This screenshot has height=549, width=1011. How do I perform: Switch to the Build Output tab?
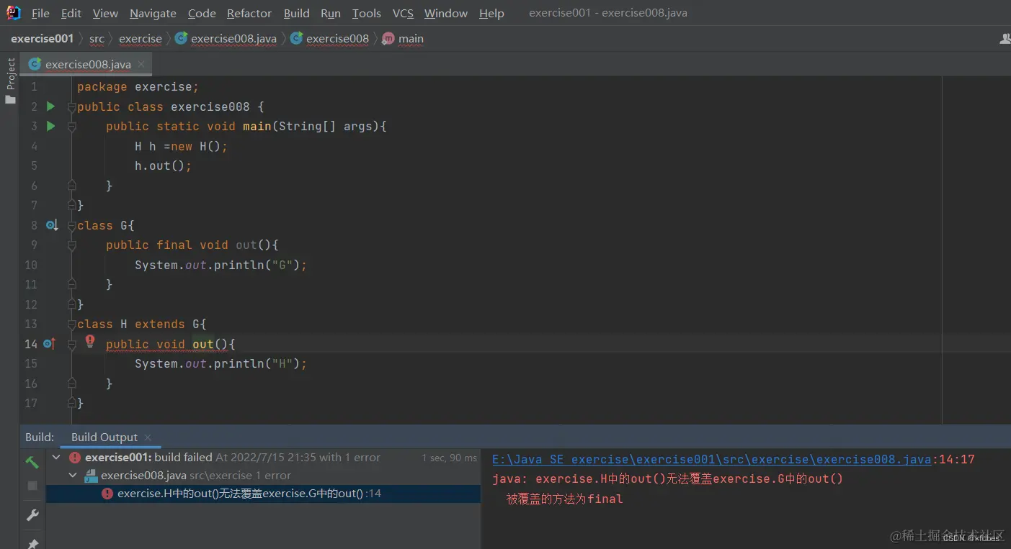click(x=104, y=437)
